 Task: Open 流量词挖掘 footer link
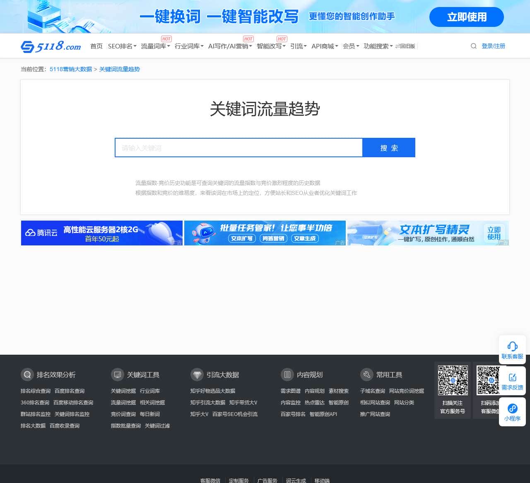click(x=123, y=403)
